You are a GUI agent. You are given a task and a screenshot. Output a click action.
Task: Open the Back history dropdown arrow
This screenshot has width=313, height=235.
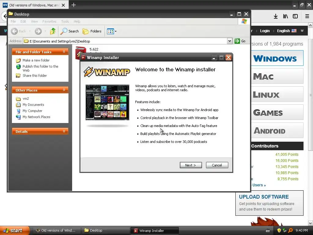[30, 31]
